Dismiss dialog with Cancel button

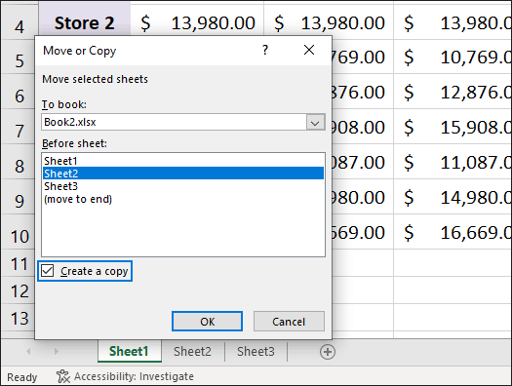coord(289,322)
